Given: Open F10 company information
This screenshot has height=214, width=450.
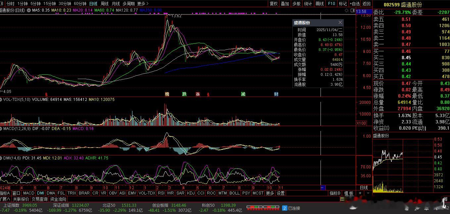Looking at the screenshot, I should (x=331, y=4).
